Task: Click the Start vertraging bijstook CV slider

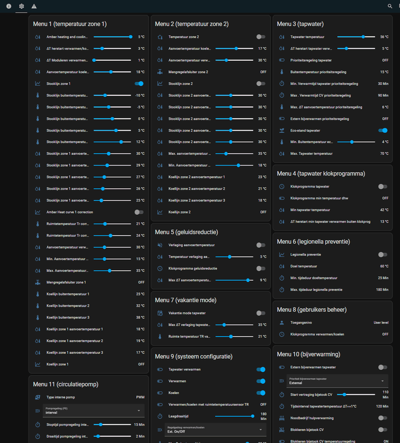Action: point(356,395)
